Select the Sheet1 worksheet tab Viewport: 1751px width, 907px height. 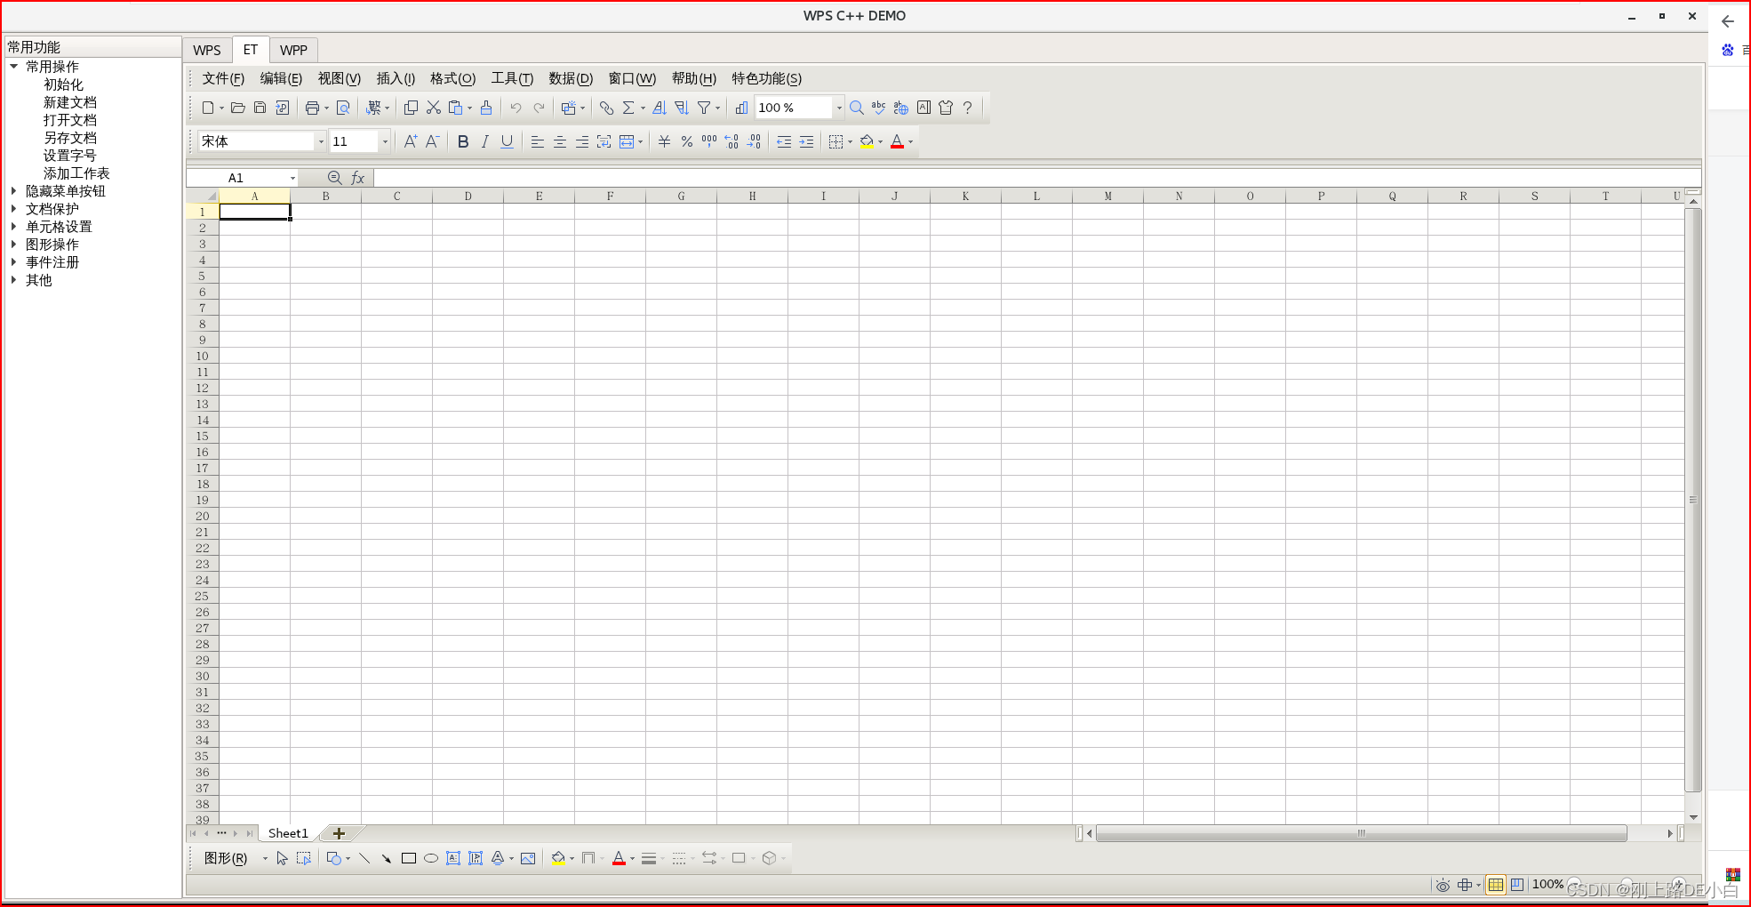coord(288,833)
